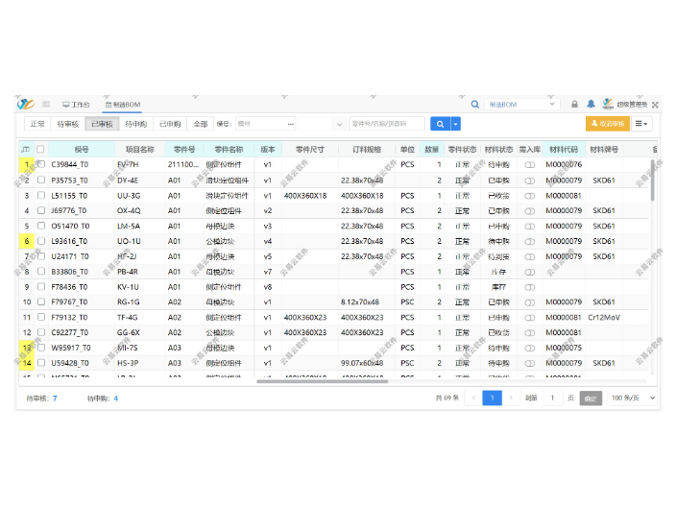Click the sidebar collapse icon near logo
This screenshot has height=507, width=676.
coord(46,104)
